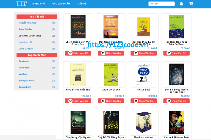Add Tôi Thấy Hoa Vàng Trên Cỏ Xanh to cart
The image size is (211, 140).
click(x=176, y=53)
